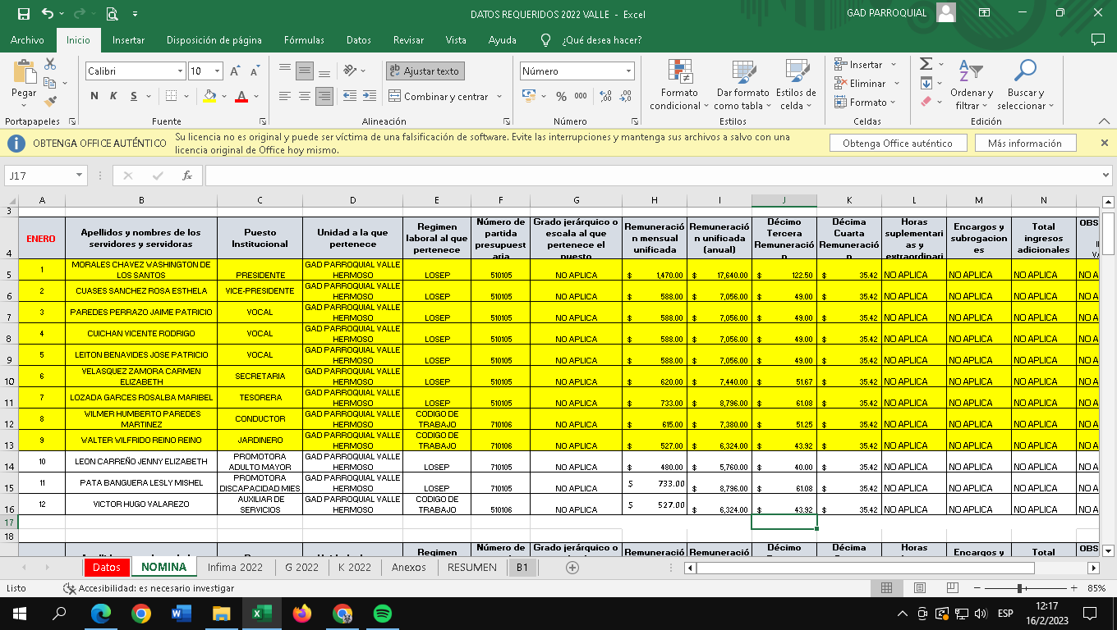Open Conditional Formatting (Formato condicional)
The height and width of the screenshot is (630, 1117).
click(679, 84)
